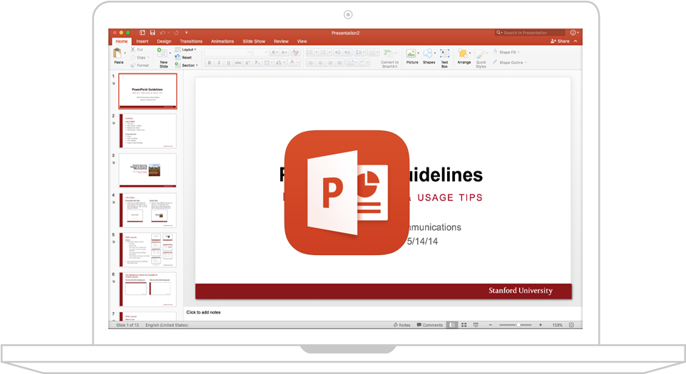Open the Transitions tab

(191, 41)
